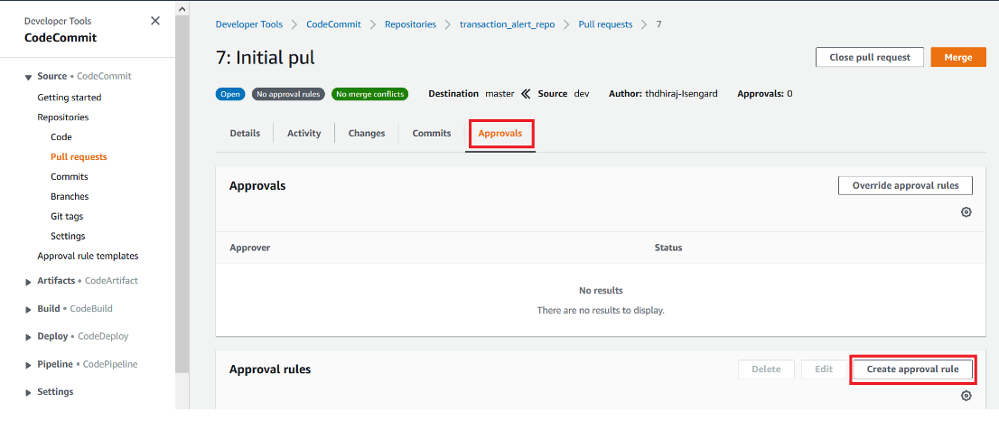Click the double chevron between master and dev
Viewport: 999px width, 421px height.
coord(526,94)
